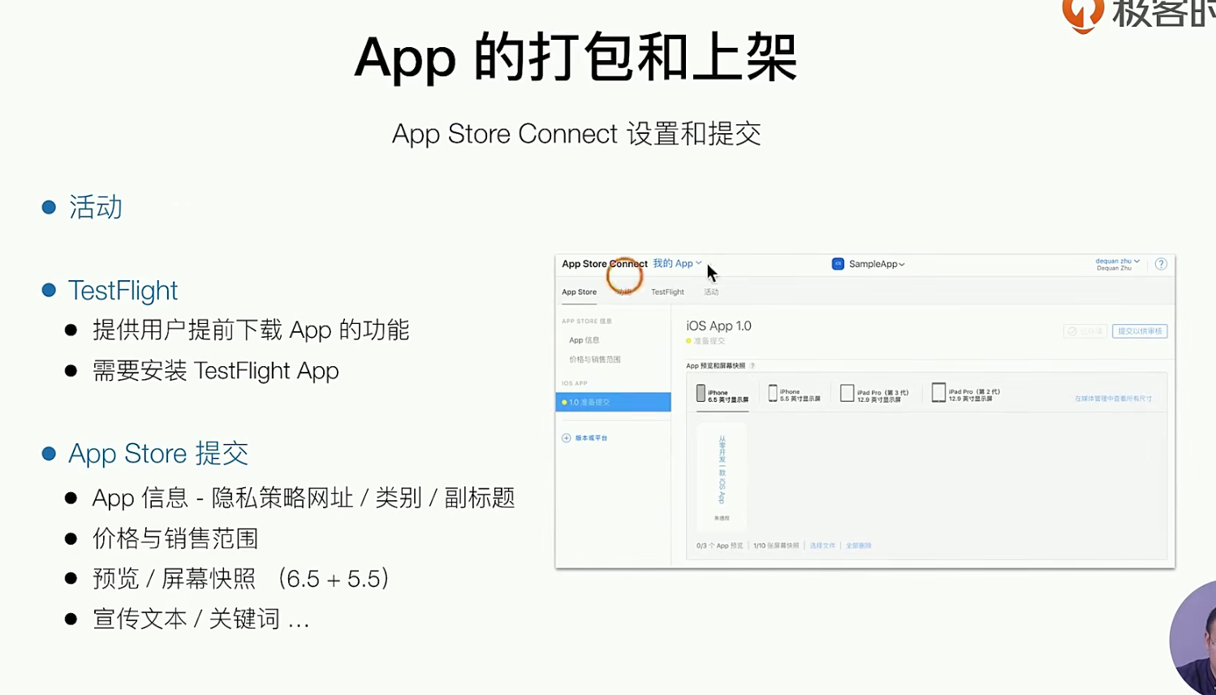
Task: Switch to the App Store tab
Action: coord(579,292)
